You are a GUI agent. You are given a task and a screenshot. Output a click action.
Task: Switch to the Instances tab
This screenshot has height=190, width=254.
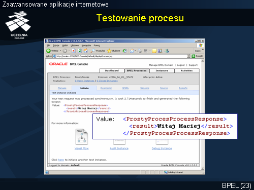(x=162, y=70)
